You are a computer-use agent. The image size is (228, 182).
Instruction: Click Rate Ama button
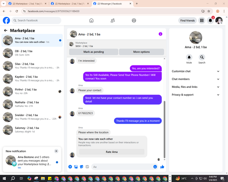pyautogui.click(x=112, y=152)
